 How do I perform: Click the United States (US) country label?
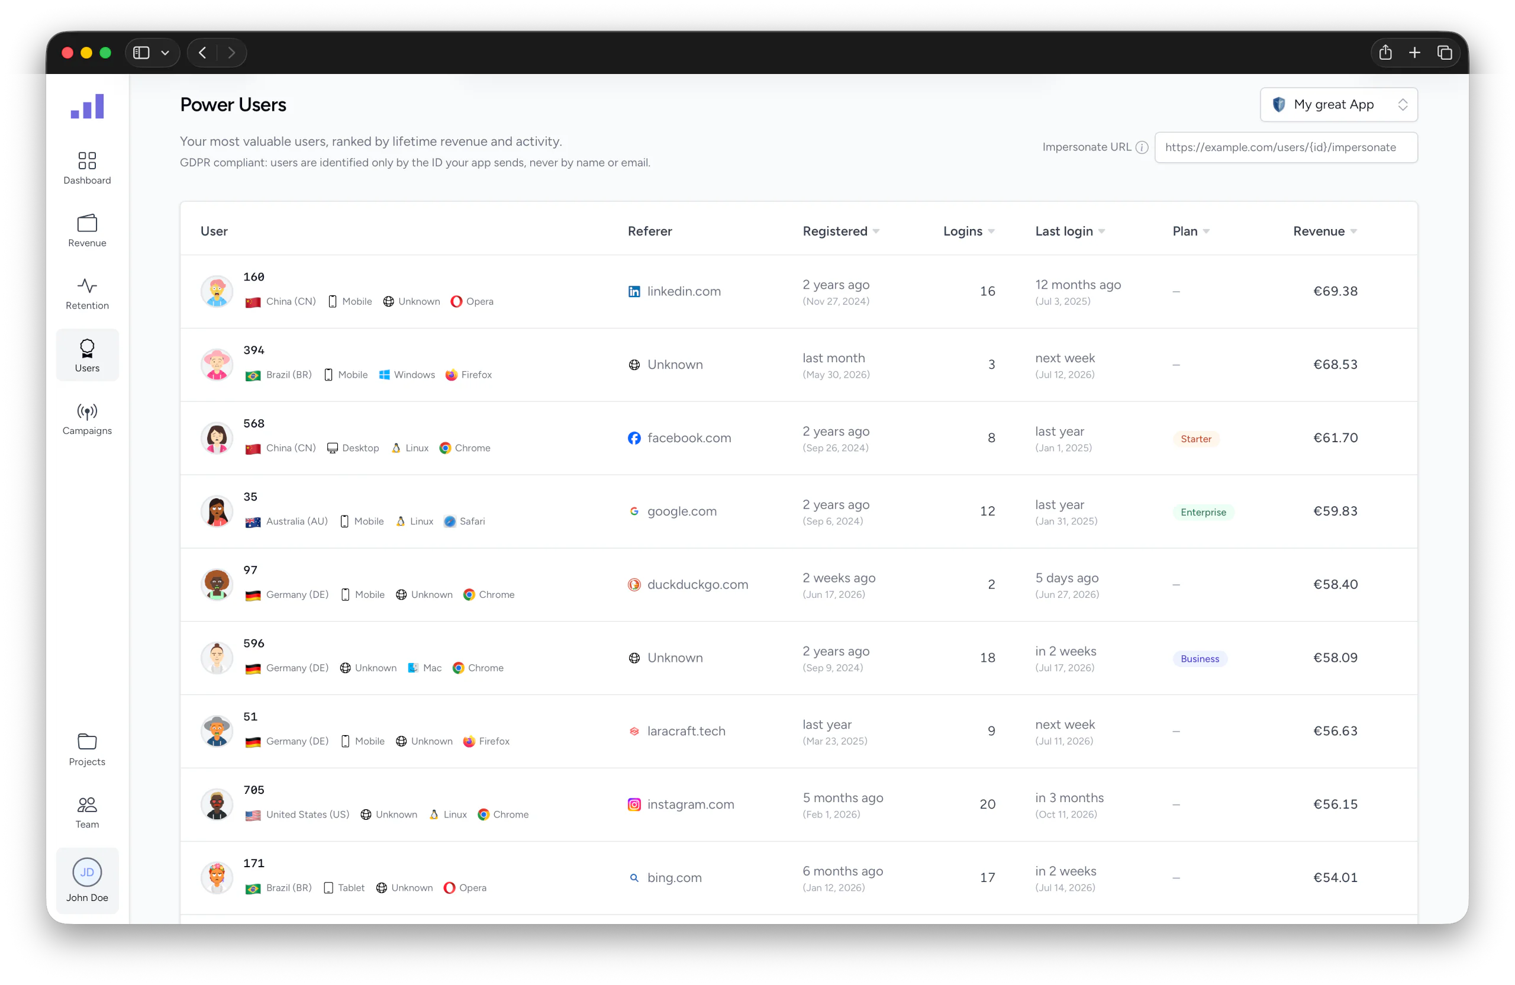click(x=308, y=815)
